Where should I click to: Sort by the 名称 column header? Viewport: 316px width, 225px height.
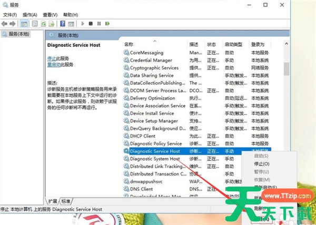pos(155,44)
